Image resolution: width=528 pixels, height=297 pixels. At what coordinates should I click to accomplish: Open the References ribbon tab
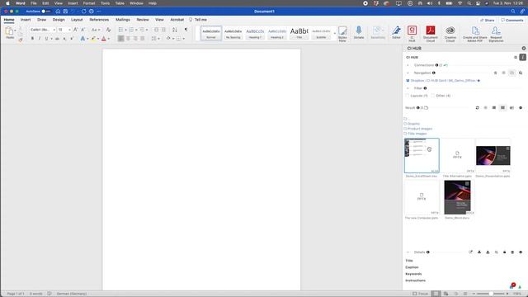(x=99, y=20)
